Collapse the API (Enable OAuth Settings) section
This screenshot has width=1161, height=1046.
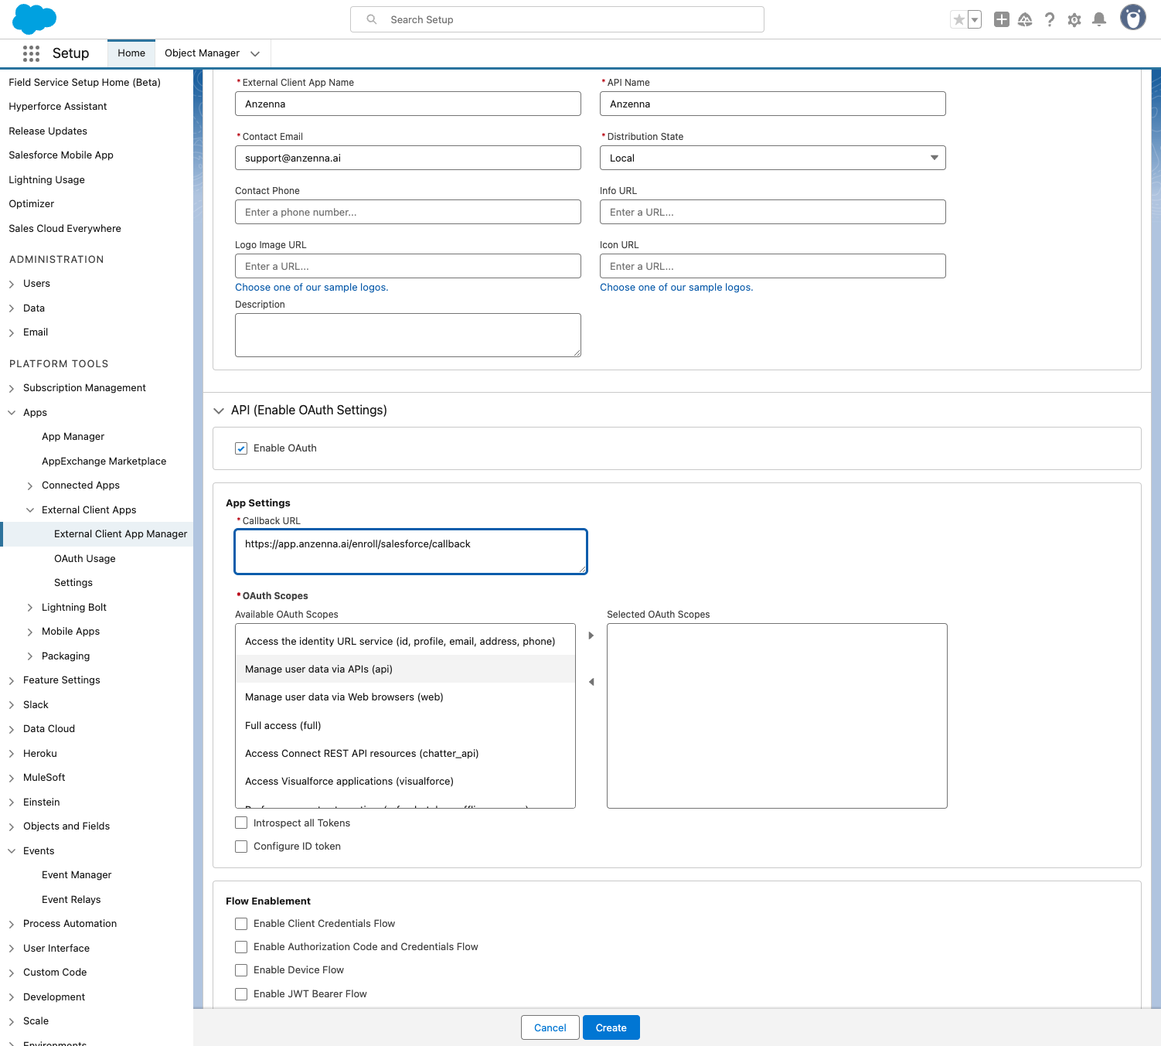click(219, 411)
